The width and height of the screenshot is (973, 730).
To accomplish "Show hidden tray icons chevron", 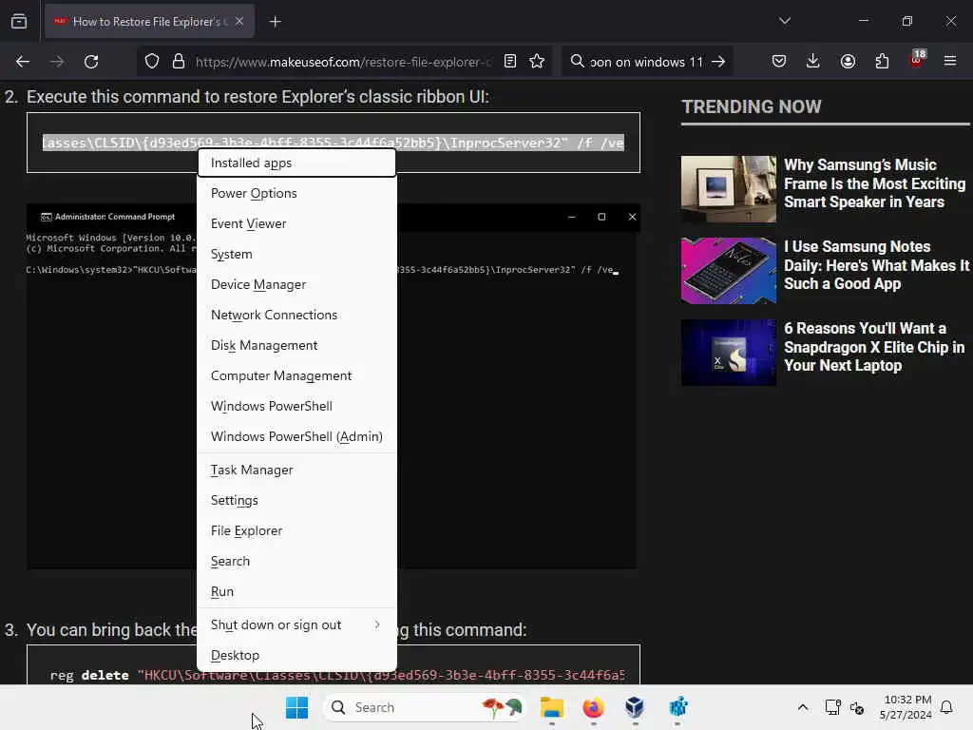I will click(x=802, y=707).
